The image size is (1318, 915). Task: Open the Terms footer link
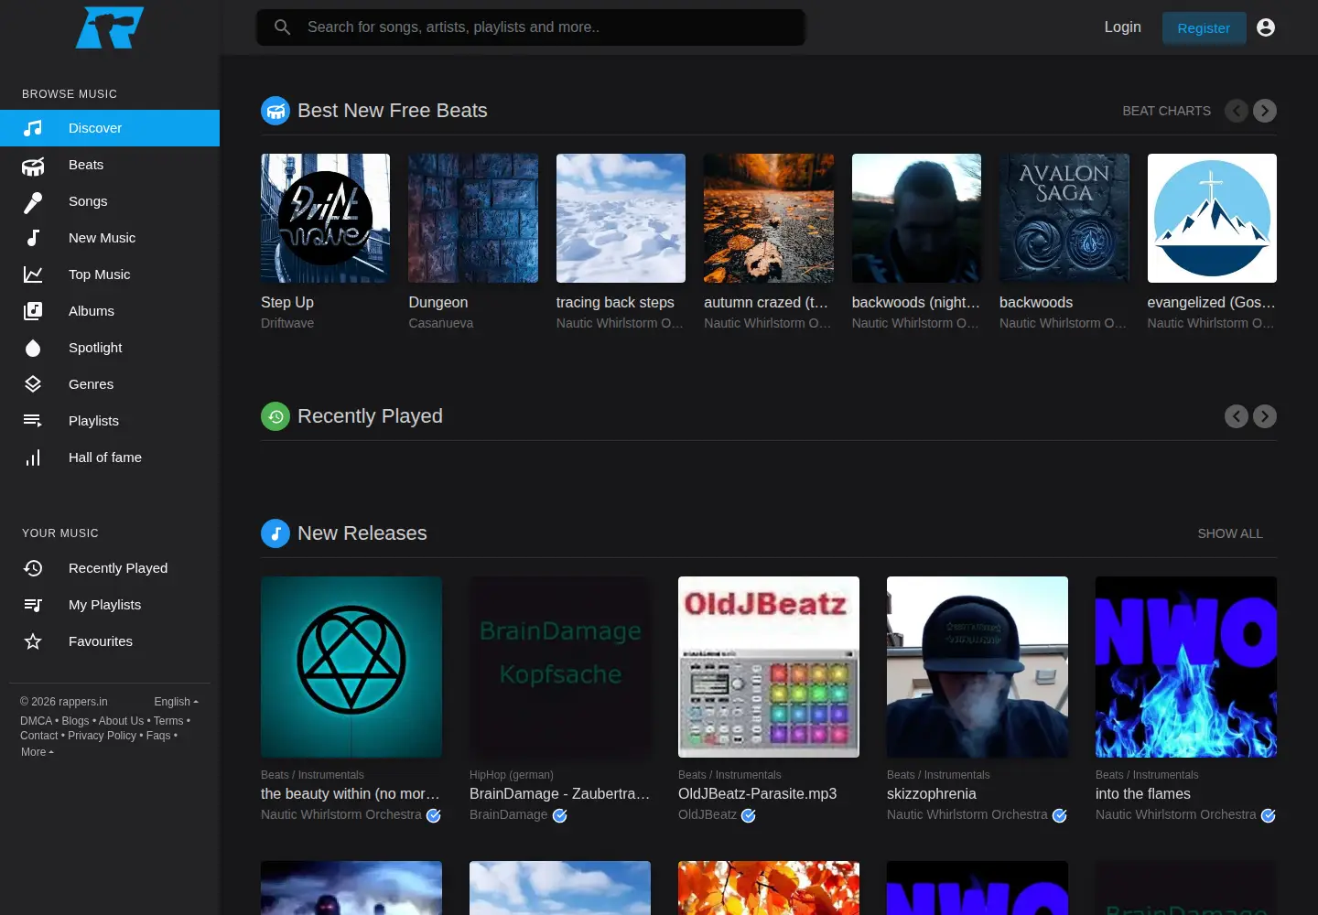pyautogui.click(x=168, y=721)
